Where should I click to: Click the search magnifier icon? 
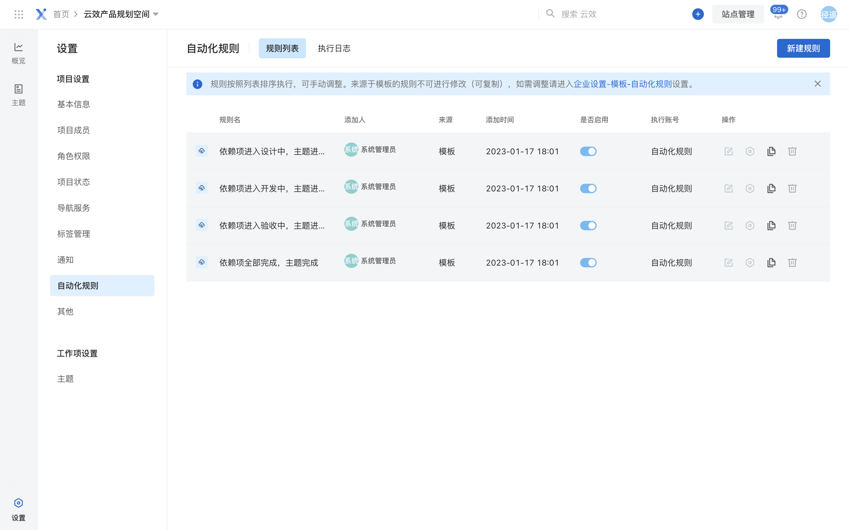point(550,14)
